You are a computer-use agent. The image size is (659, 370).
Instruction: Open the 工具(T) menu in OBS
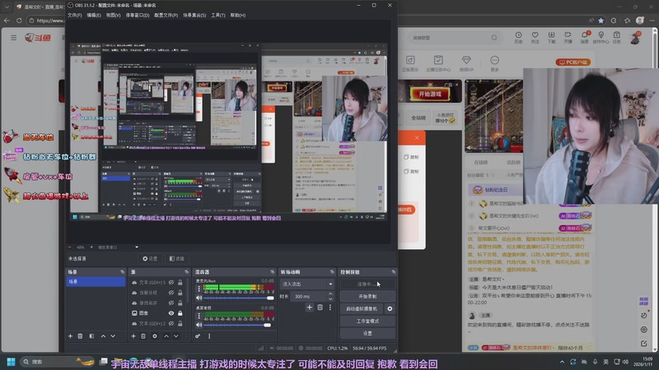pyautogui.click(x=218, y=15)
